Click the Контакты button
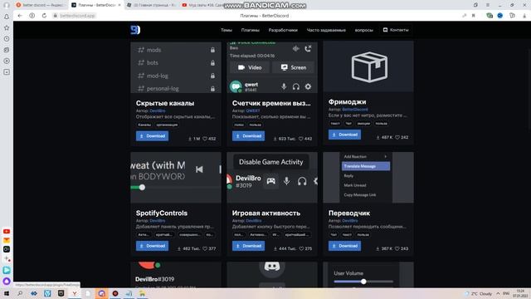The width and height of the screenshot is (531, 299). tap(396, 30)
